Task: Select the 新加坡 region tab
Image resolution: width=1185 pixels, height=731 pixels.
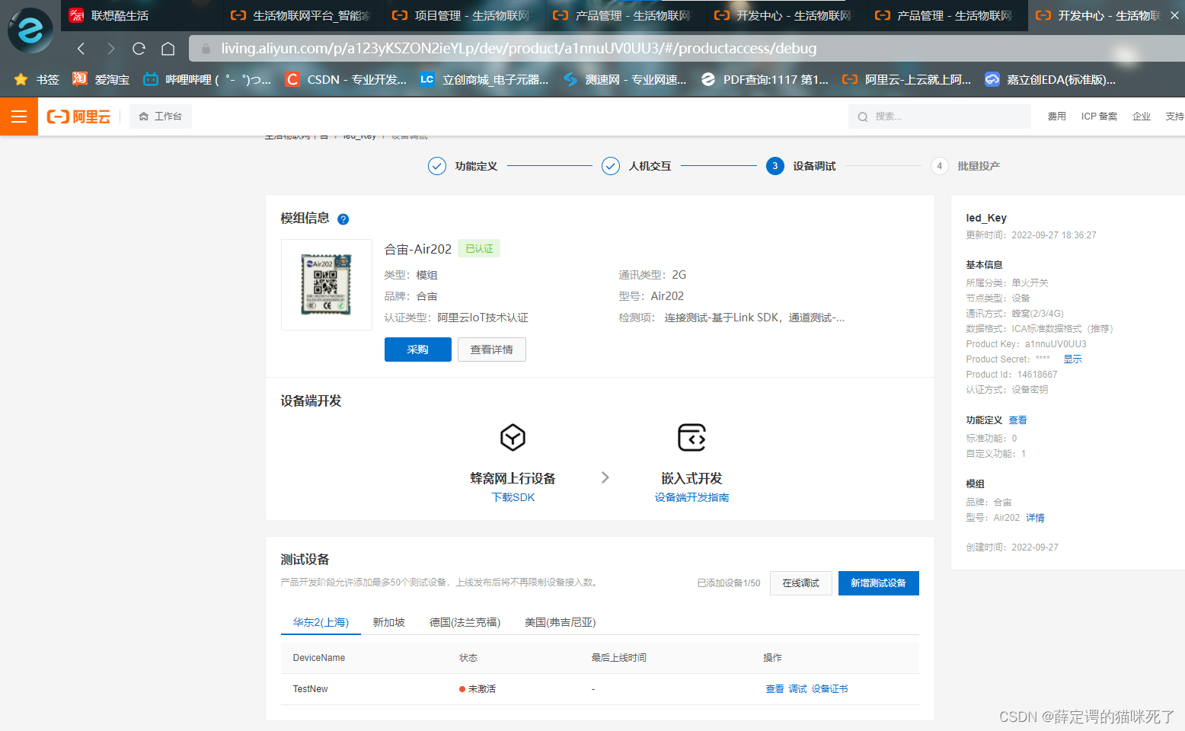Action: coord(388,622)
